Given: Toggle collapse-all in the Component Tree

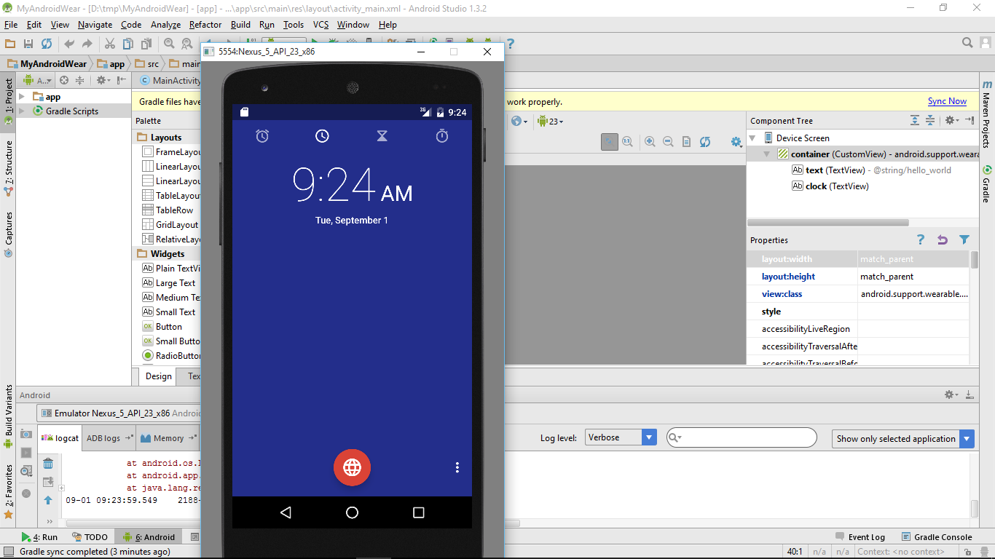Looking at the screenshot, I should click(x=929, y=120).
